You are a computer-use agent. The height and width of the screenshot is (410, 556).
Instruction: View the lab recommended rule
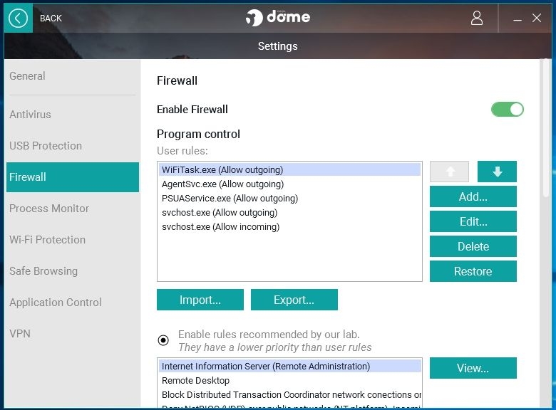(x=473, y=368)
